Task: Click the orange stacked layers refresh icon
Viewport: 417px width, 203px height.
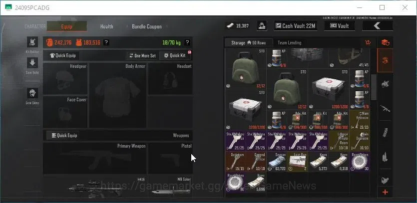Action: coord(386,42)
